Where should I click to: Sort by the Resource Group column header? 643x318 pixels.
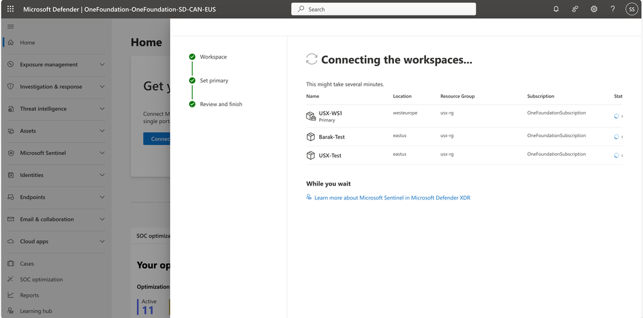pos(457,96)
